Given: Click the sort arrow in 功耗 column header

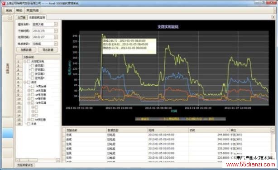Looking at the screenshot, I should [x=227, y=130].
